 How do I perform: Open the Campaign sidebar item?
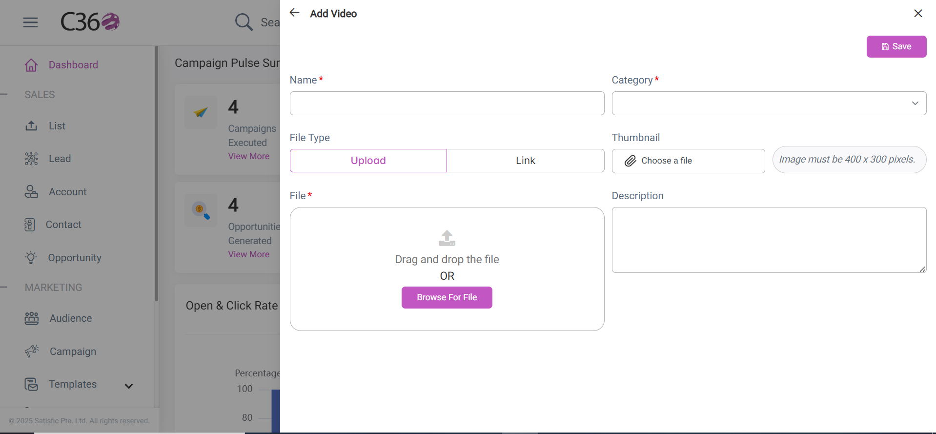click(73, 351)
